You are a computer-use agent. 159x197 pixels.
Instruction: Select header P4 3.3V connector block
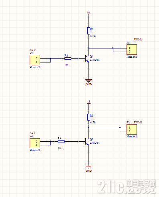[35, 143]
